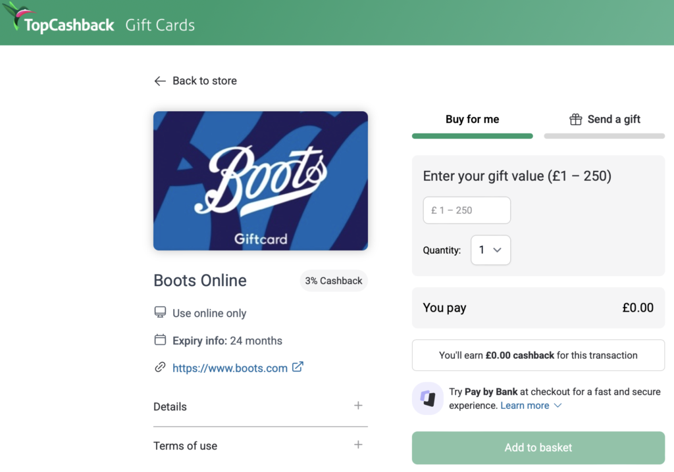Expand the Details section
This screenshot has width=674, height=472.
pos(170,406)
